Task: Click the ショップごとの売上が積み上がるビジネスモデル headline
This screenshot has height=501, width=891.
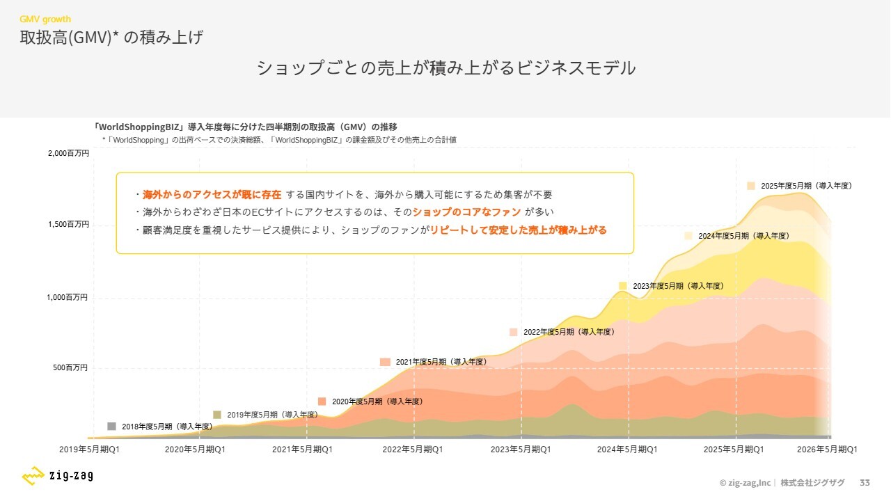Action: coord(445,68)
